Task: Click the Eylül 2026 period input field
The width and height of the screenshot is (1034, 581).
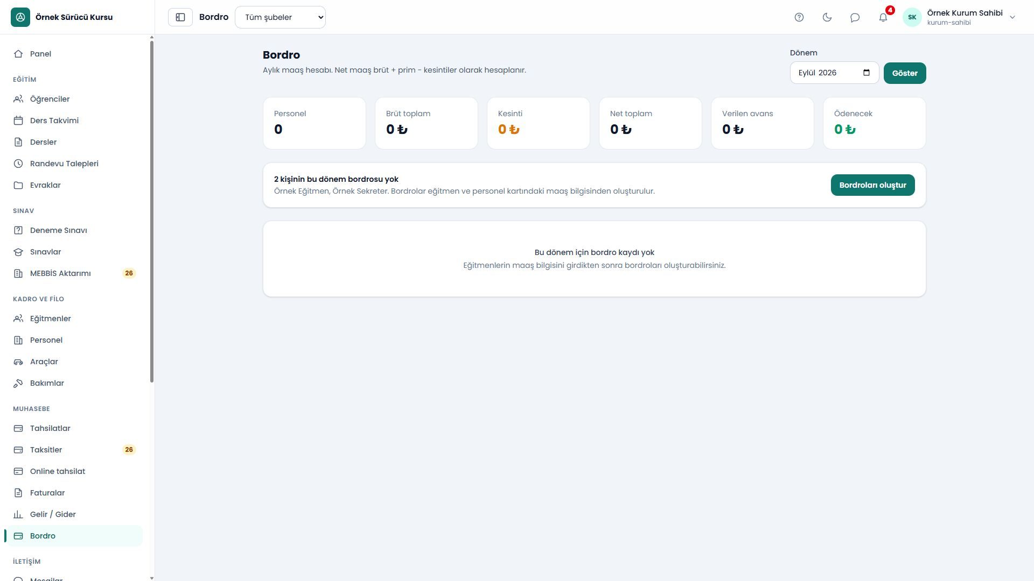Action: coord(834,73)
